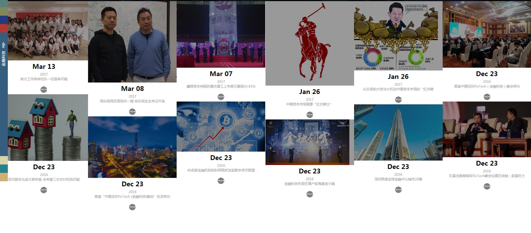
Task: Select the dark blue sidebar strip tab
Action: [4, 20]
